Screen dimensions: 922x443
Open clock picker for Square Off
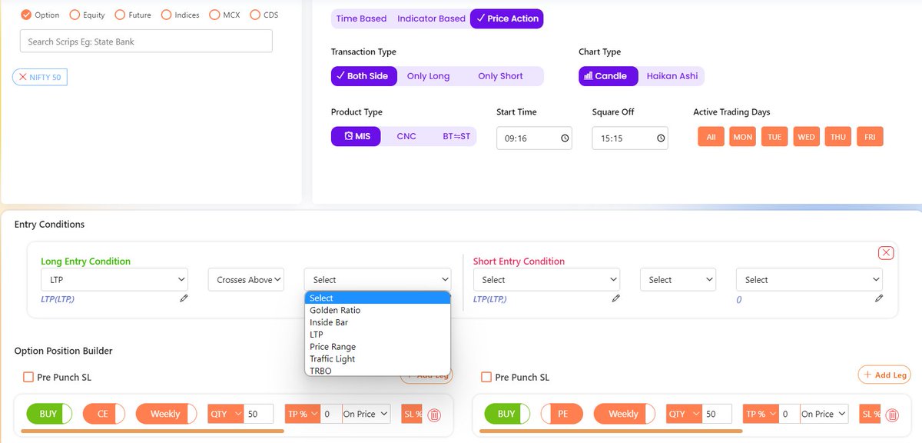pos(661,138)
